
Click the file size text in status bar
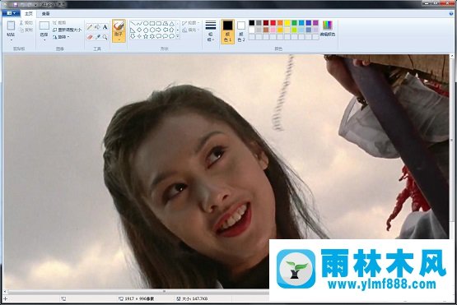coord(195,299)
